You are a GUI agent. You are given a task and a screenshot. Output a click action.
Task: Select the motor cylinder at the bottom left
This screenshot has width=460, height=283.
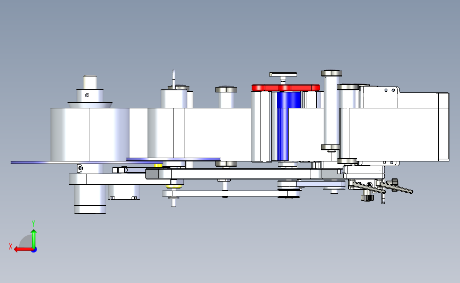[x=90, y=199]
